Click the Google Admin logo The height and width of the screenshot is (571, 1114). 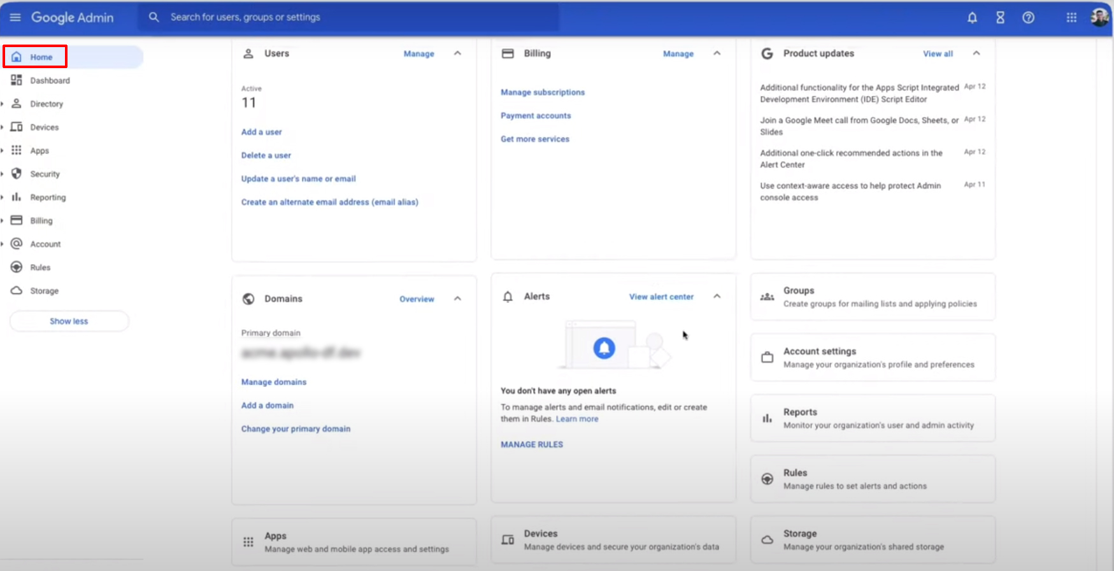tap(73, 18)
